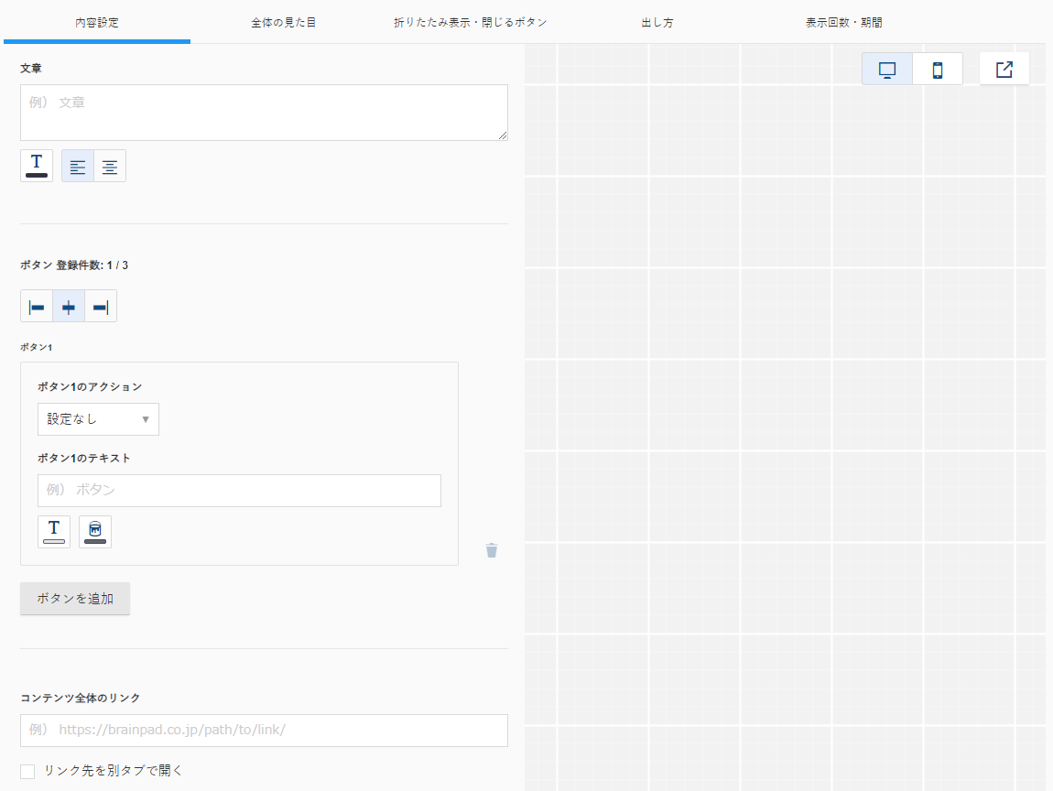This screenshot has width=1053, height=791.
Task: Switch preview to mobile view
Action: pyautogui.click(x=938, y=70)
